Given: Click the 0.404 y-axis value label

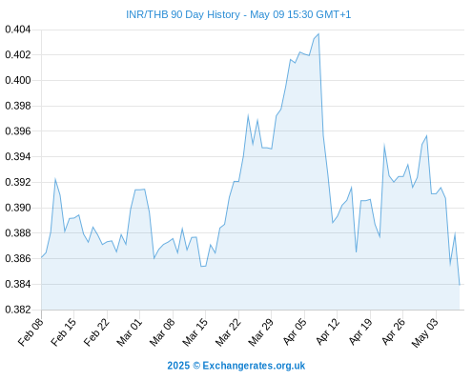Looking at the screenshot, I should point(18,30).
